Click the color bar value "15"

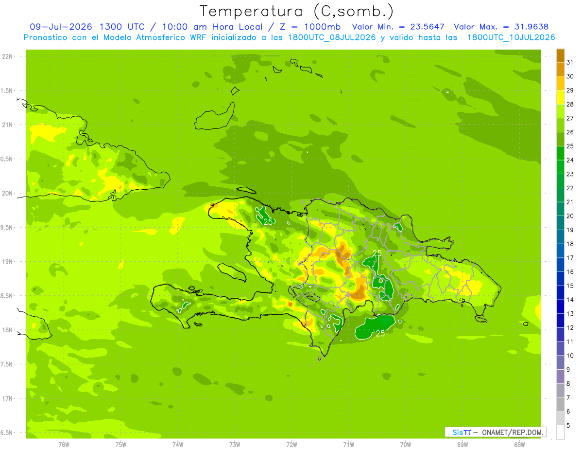coord(570,286)
